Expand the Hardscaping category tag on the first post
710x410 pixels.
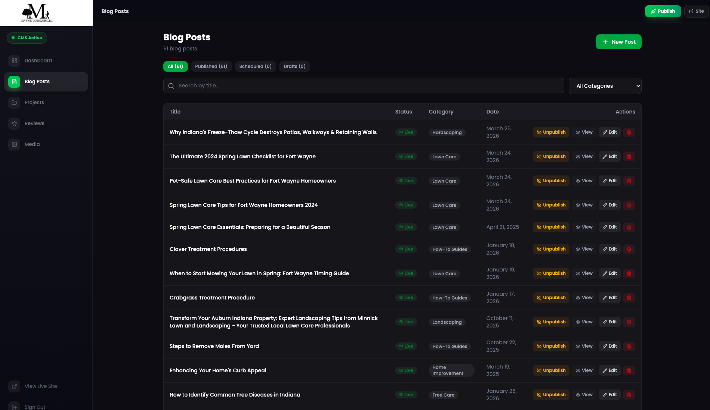click(447, 132)
